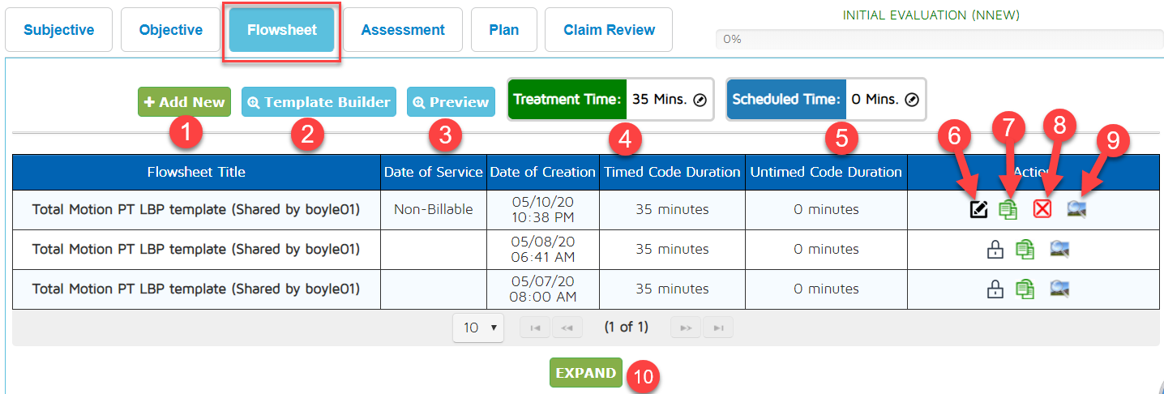The width and height of the screenshot is (1164, 394).
Task: Open the rows-per-page dropdown showing 10
Action: (477, 328)
